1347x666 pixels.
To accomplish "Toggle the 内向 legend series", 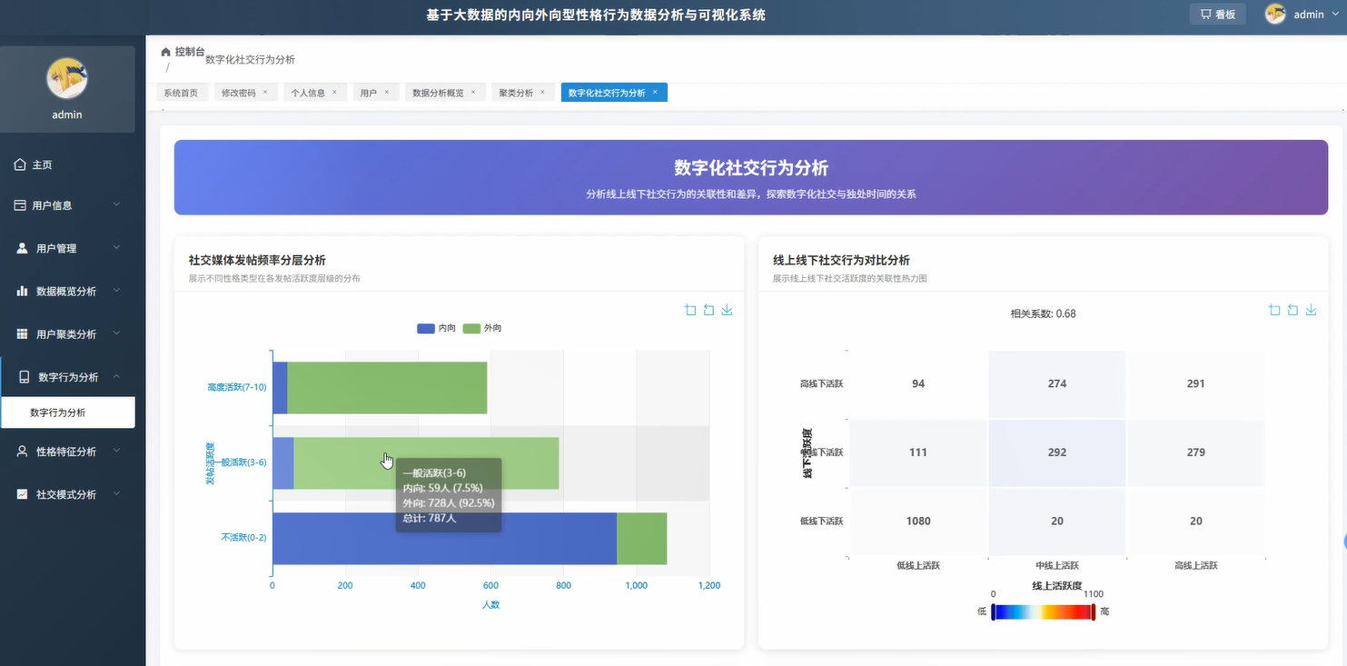I will click(436, 328).
